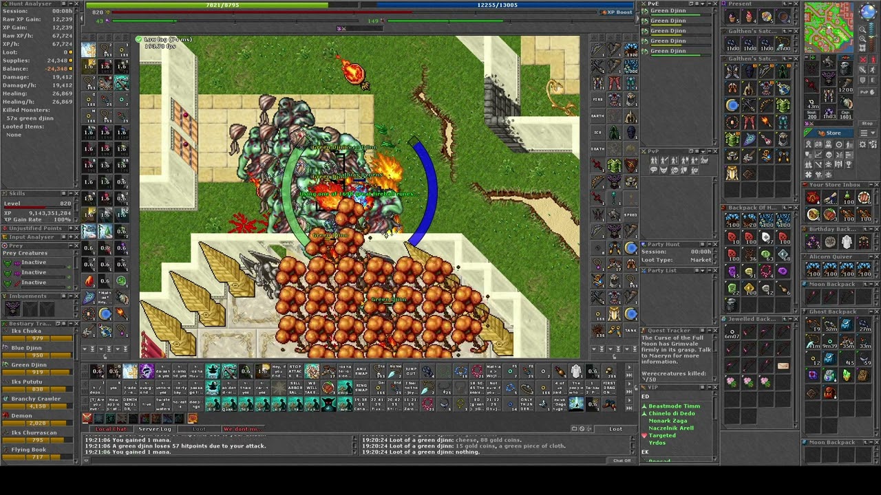Click the green orb icon in left action bar
This screenshot has width=881, height=495.
tap(121, 280)
